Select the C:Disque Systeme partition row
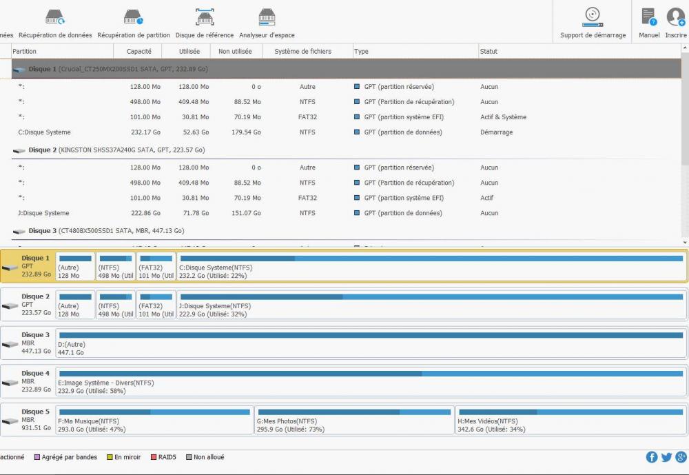Viewport: 689px width, 475px height. [44, 132]
